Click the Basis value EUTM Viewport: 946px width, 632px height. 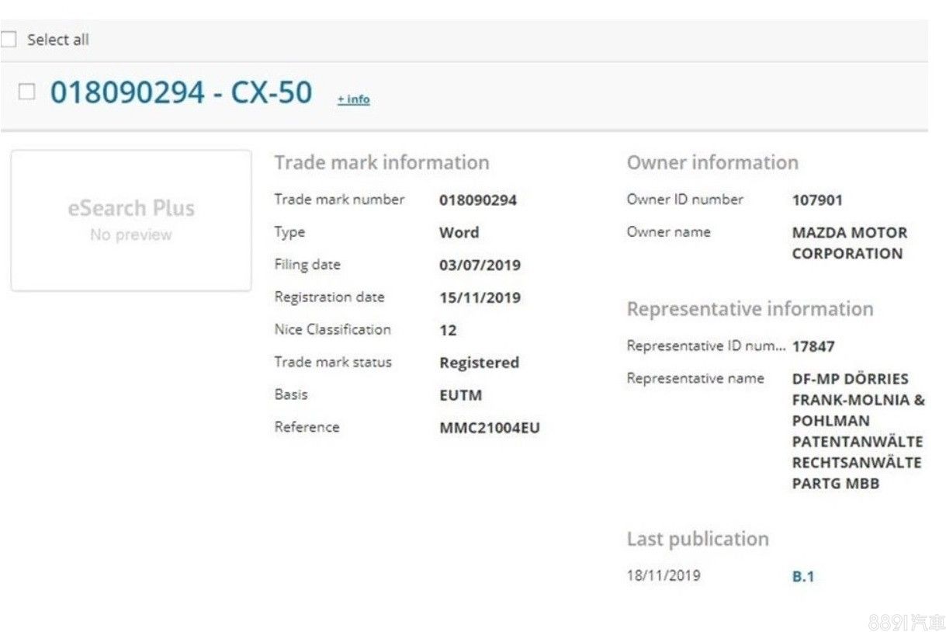(x=460, y=395)
